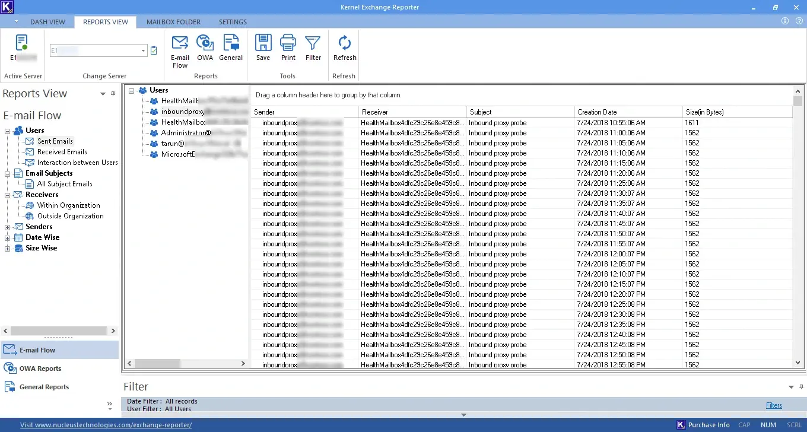The width and height of the screenshot is (807, 432).
Task: Collapse the Users node in E-mail Flow
Action: pyautogui.click(x=8, y=131)
